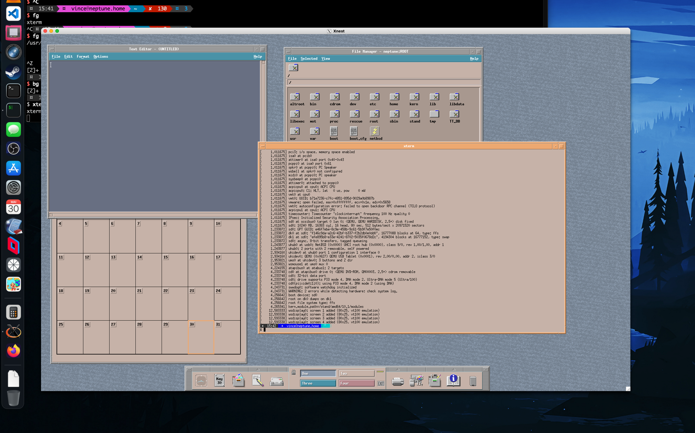Open the Text Editor pencil-and-note icon
The height and width of the screenshot is (433, 695).
point(258,380)
